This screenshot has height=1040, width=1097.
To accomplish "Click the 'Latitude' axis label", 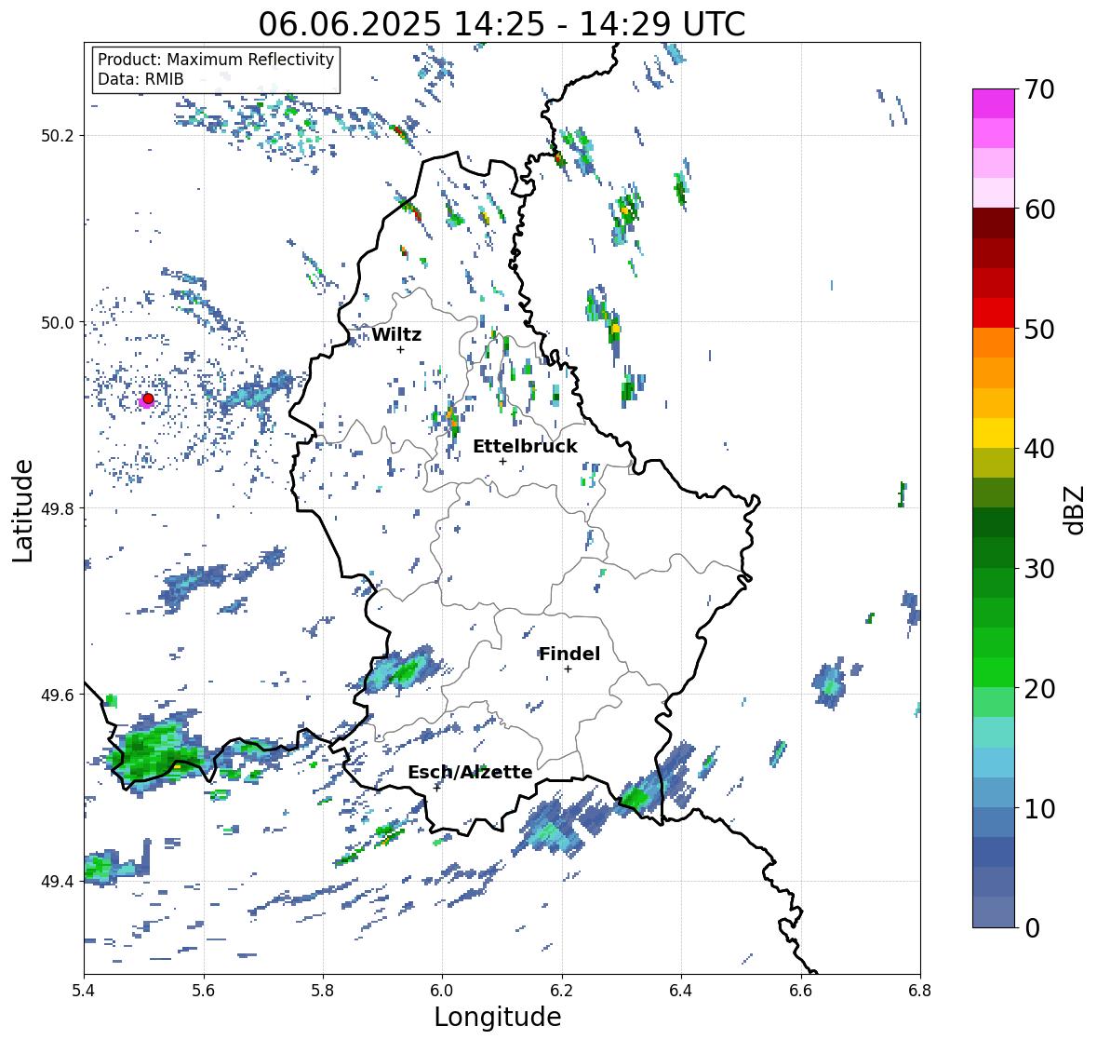I will point(23,510).
